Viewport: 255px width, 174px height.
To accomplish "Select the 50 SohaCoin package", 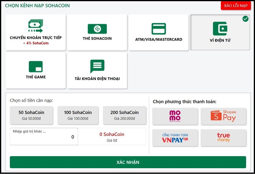I will tap(31, 115).
